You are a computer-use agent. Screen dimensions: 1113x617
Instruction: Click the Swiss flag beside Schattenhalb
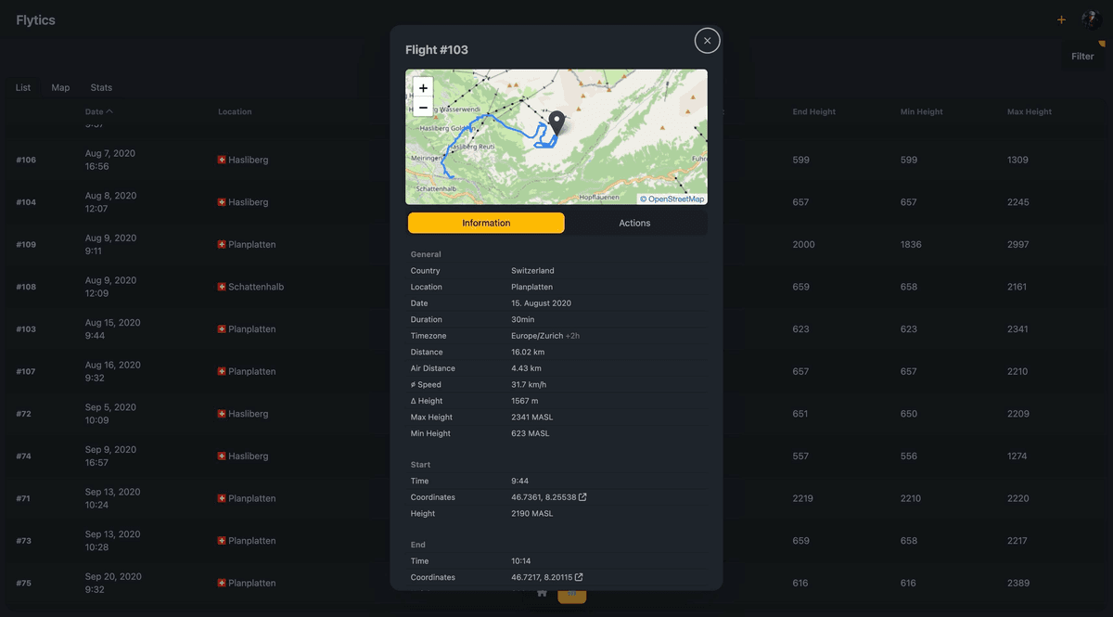click(222, 287)
